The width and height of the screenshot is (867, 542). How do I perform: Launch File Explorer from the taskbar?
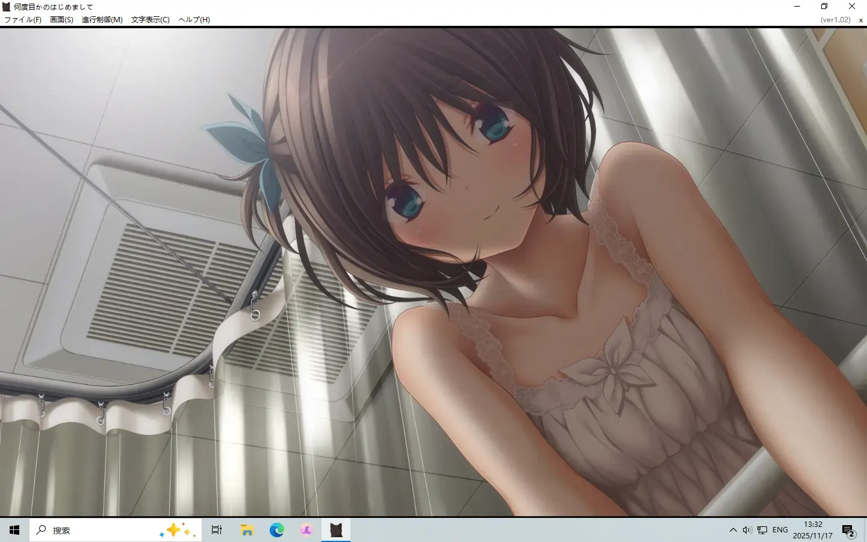tap(247, 530)
